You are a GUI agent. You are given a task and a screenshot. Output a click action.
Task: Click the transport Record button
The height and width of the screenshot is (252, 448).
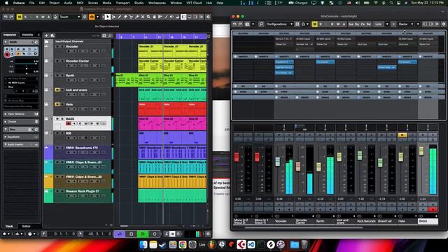pos(155,234)
